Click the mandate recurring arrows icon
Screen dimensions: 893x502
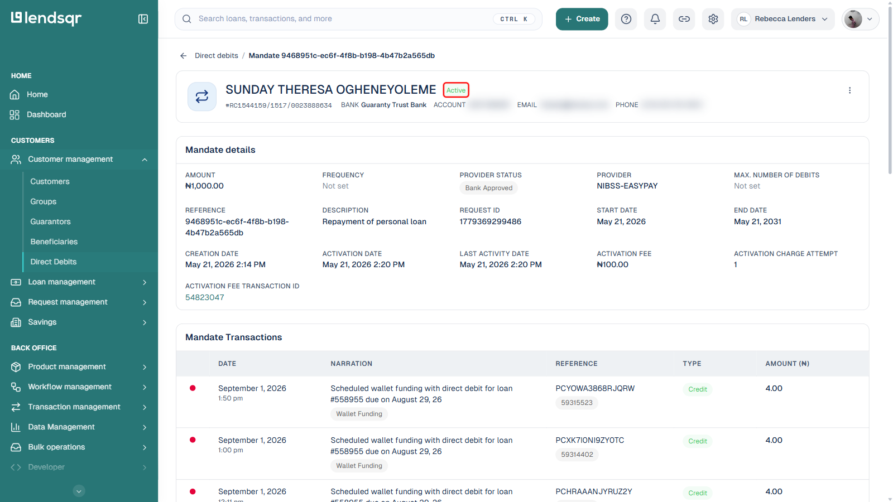202,96
